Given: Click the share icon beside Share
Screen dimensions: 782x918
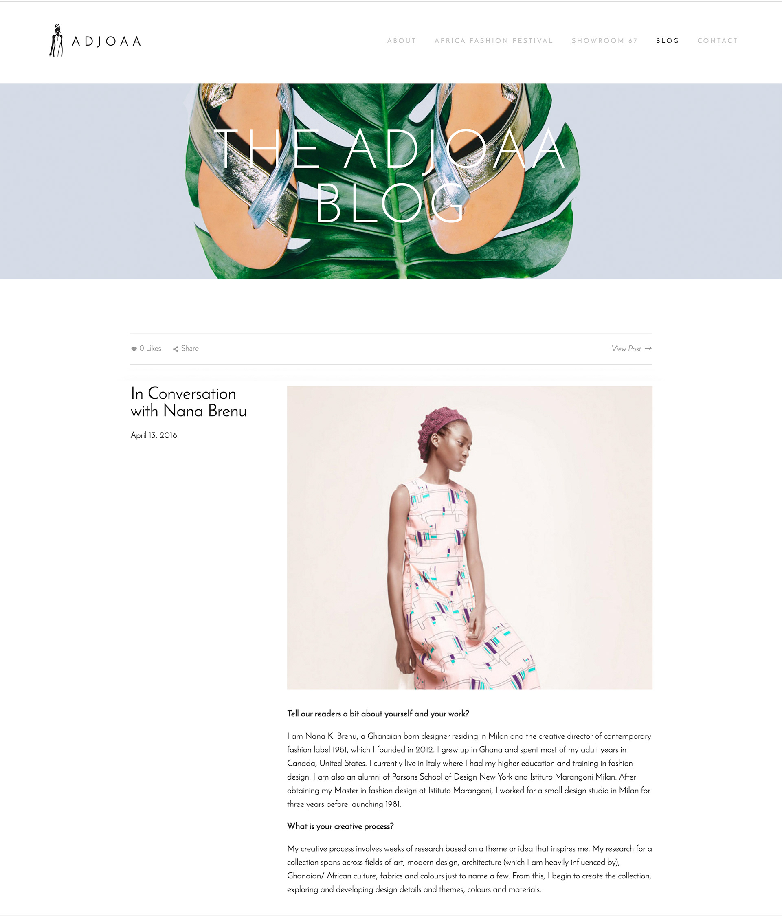Looking at the screenshot, I should (176, 349).
